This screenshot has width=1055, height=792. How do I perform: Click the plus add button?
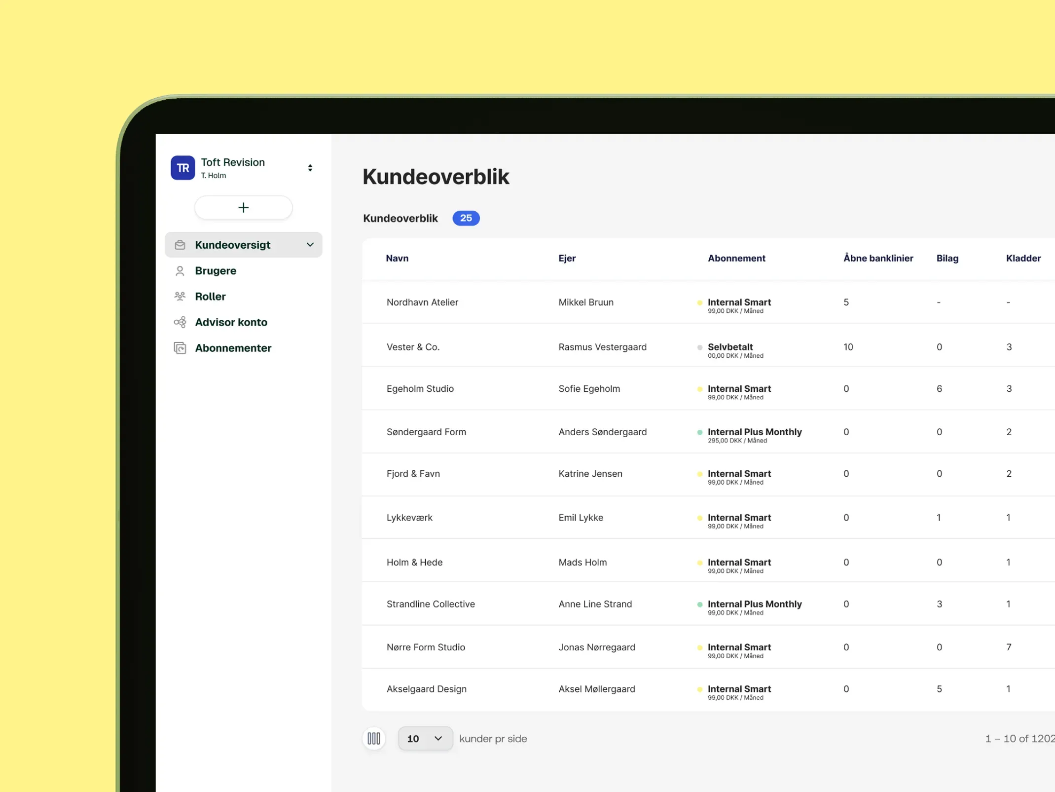coord(244,208)
